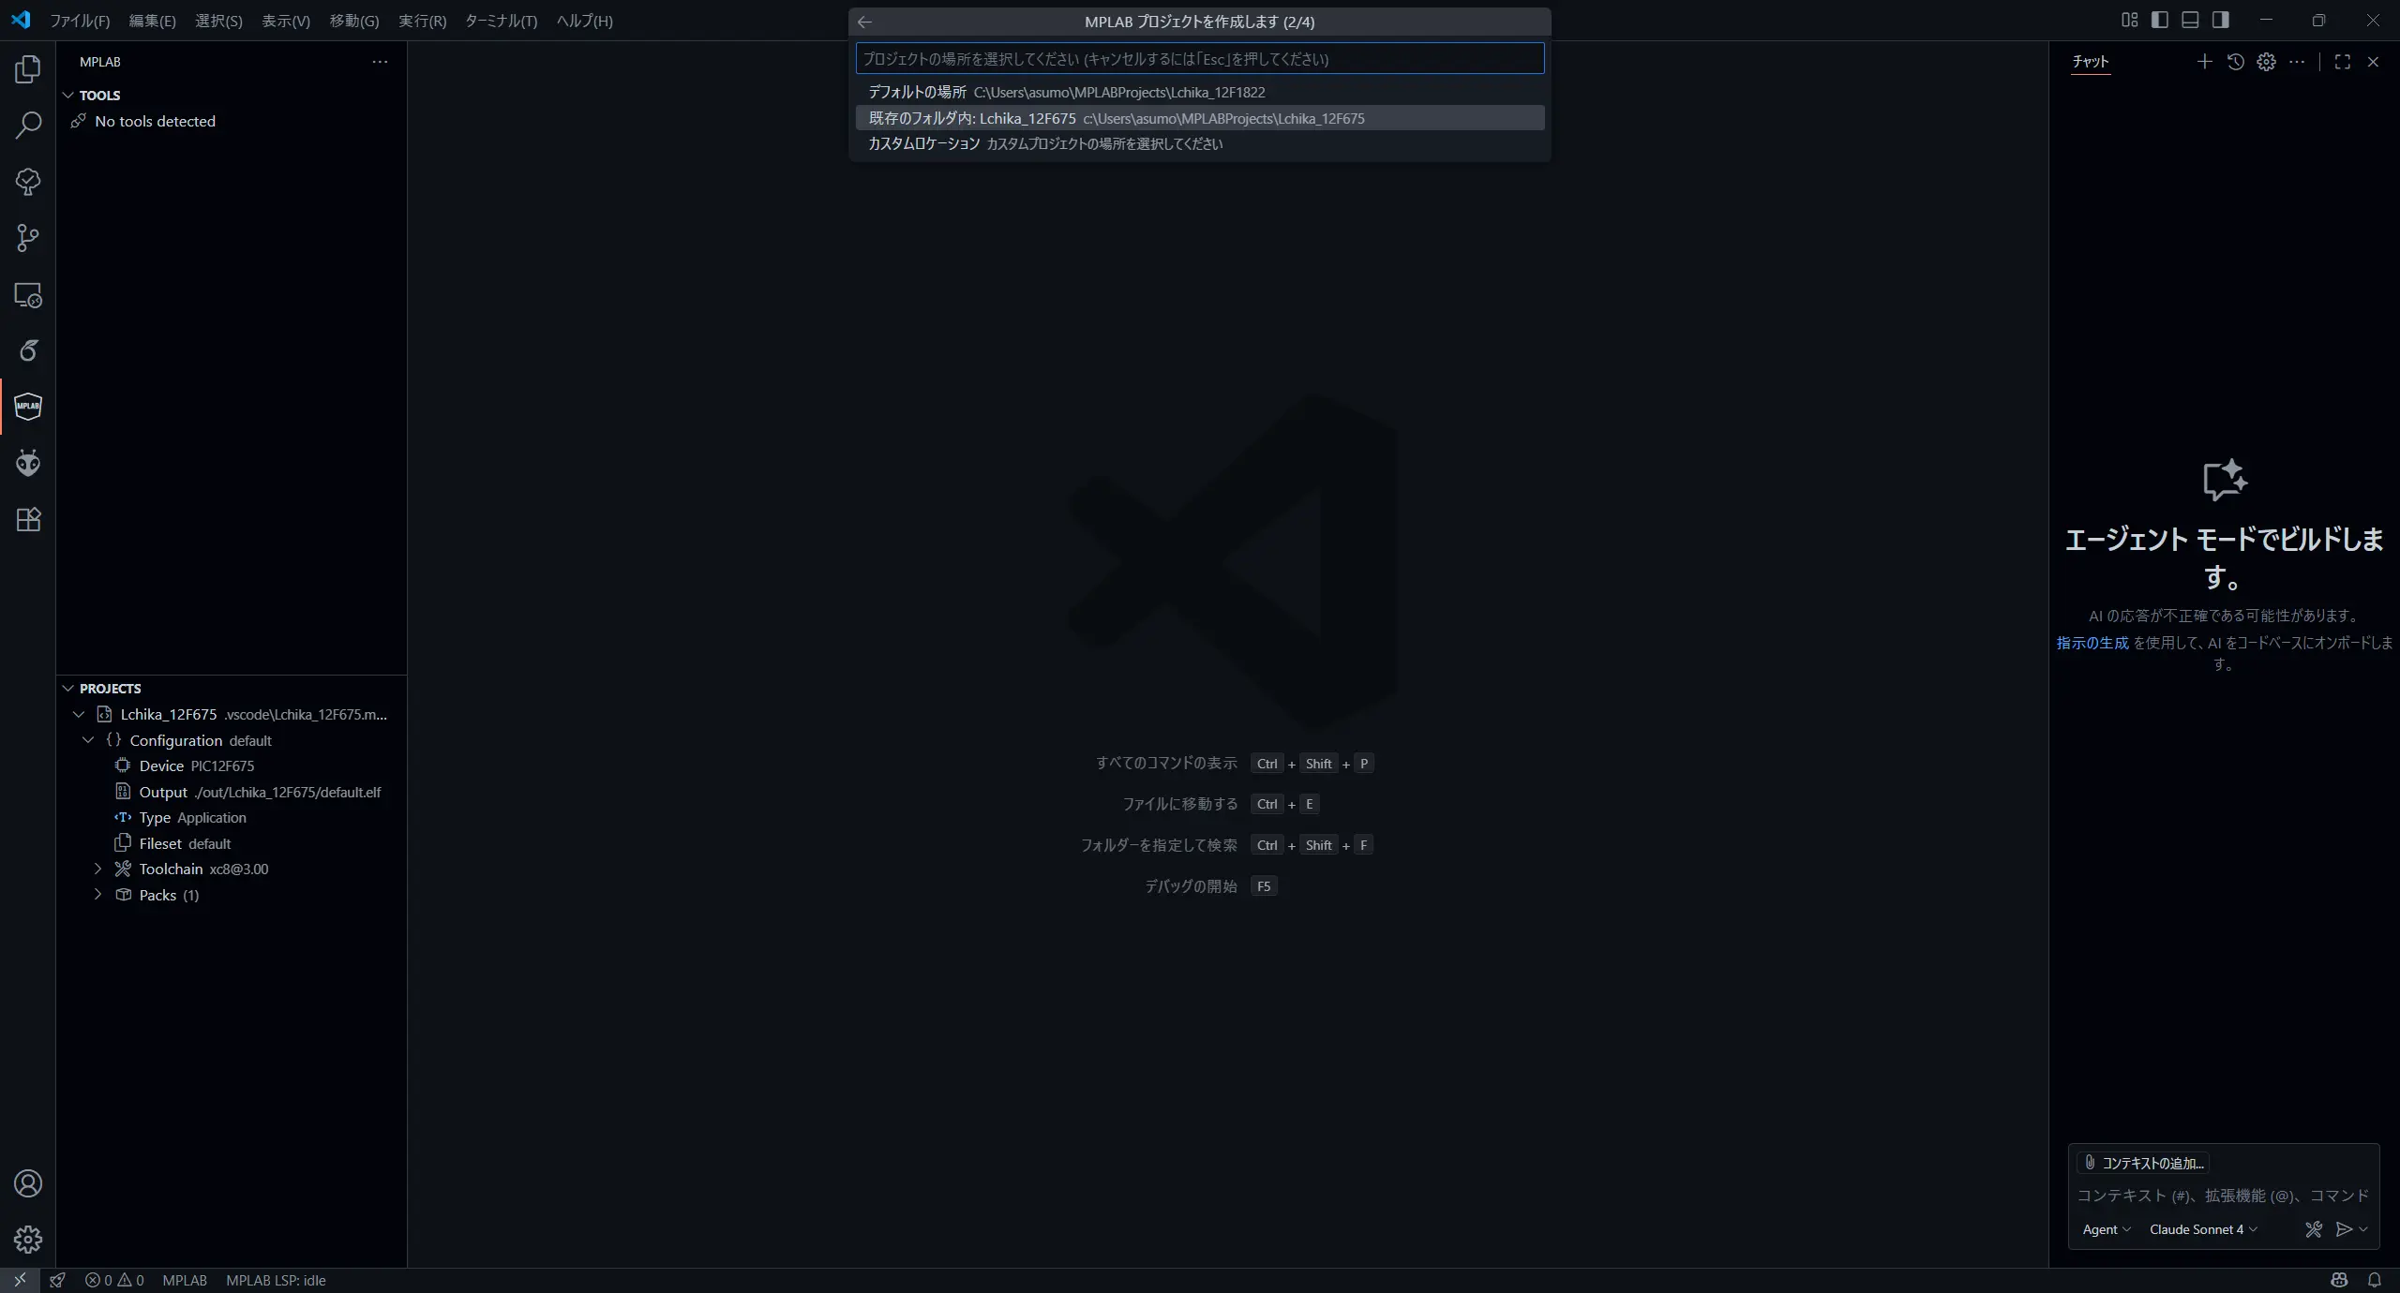Click the Testing beaker check icon
2400x1293 pixels.
tap(28, 182)
